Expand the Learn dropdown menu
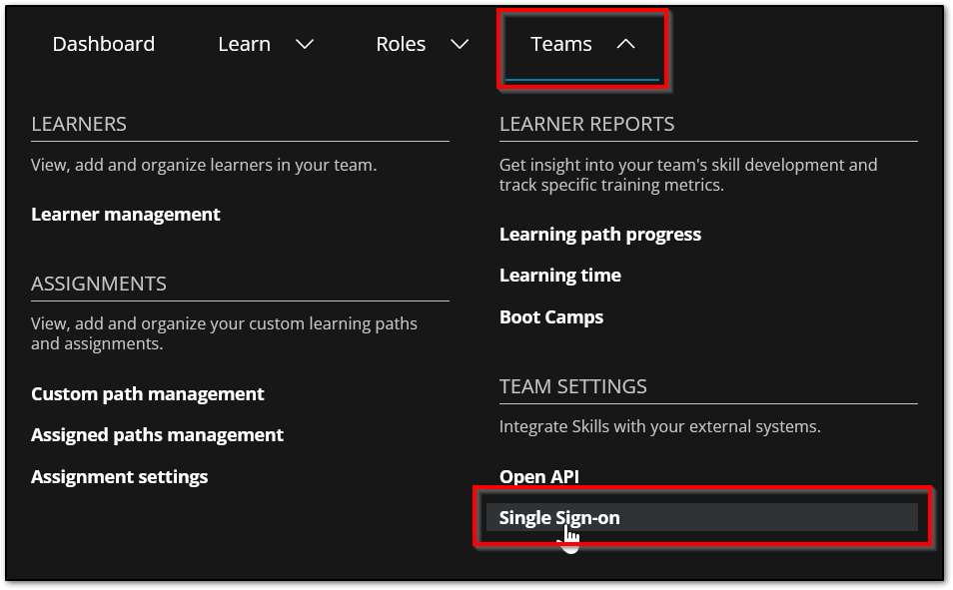Image resolution: width=953 pixels, height=590 pixels. coord(244,44)
